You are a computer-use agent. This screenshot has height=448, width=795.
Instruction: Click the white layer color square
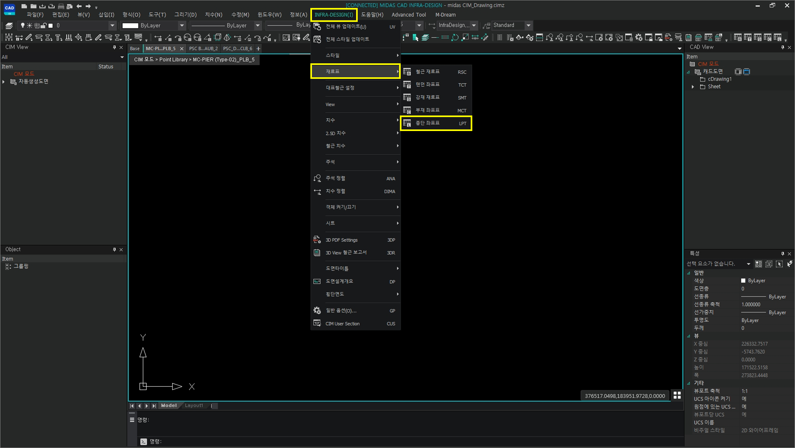[x=51, y=25]
